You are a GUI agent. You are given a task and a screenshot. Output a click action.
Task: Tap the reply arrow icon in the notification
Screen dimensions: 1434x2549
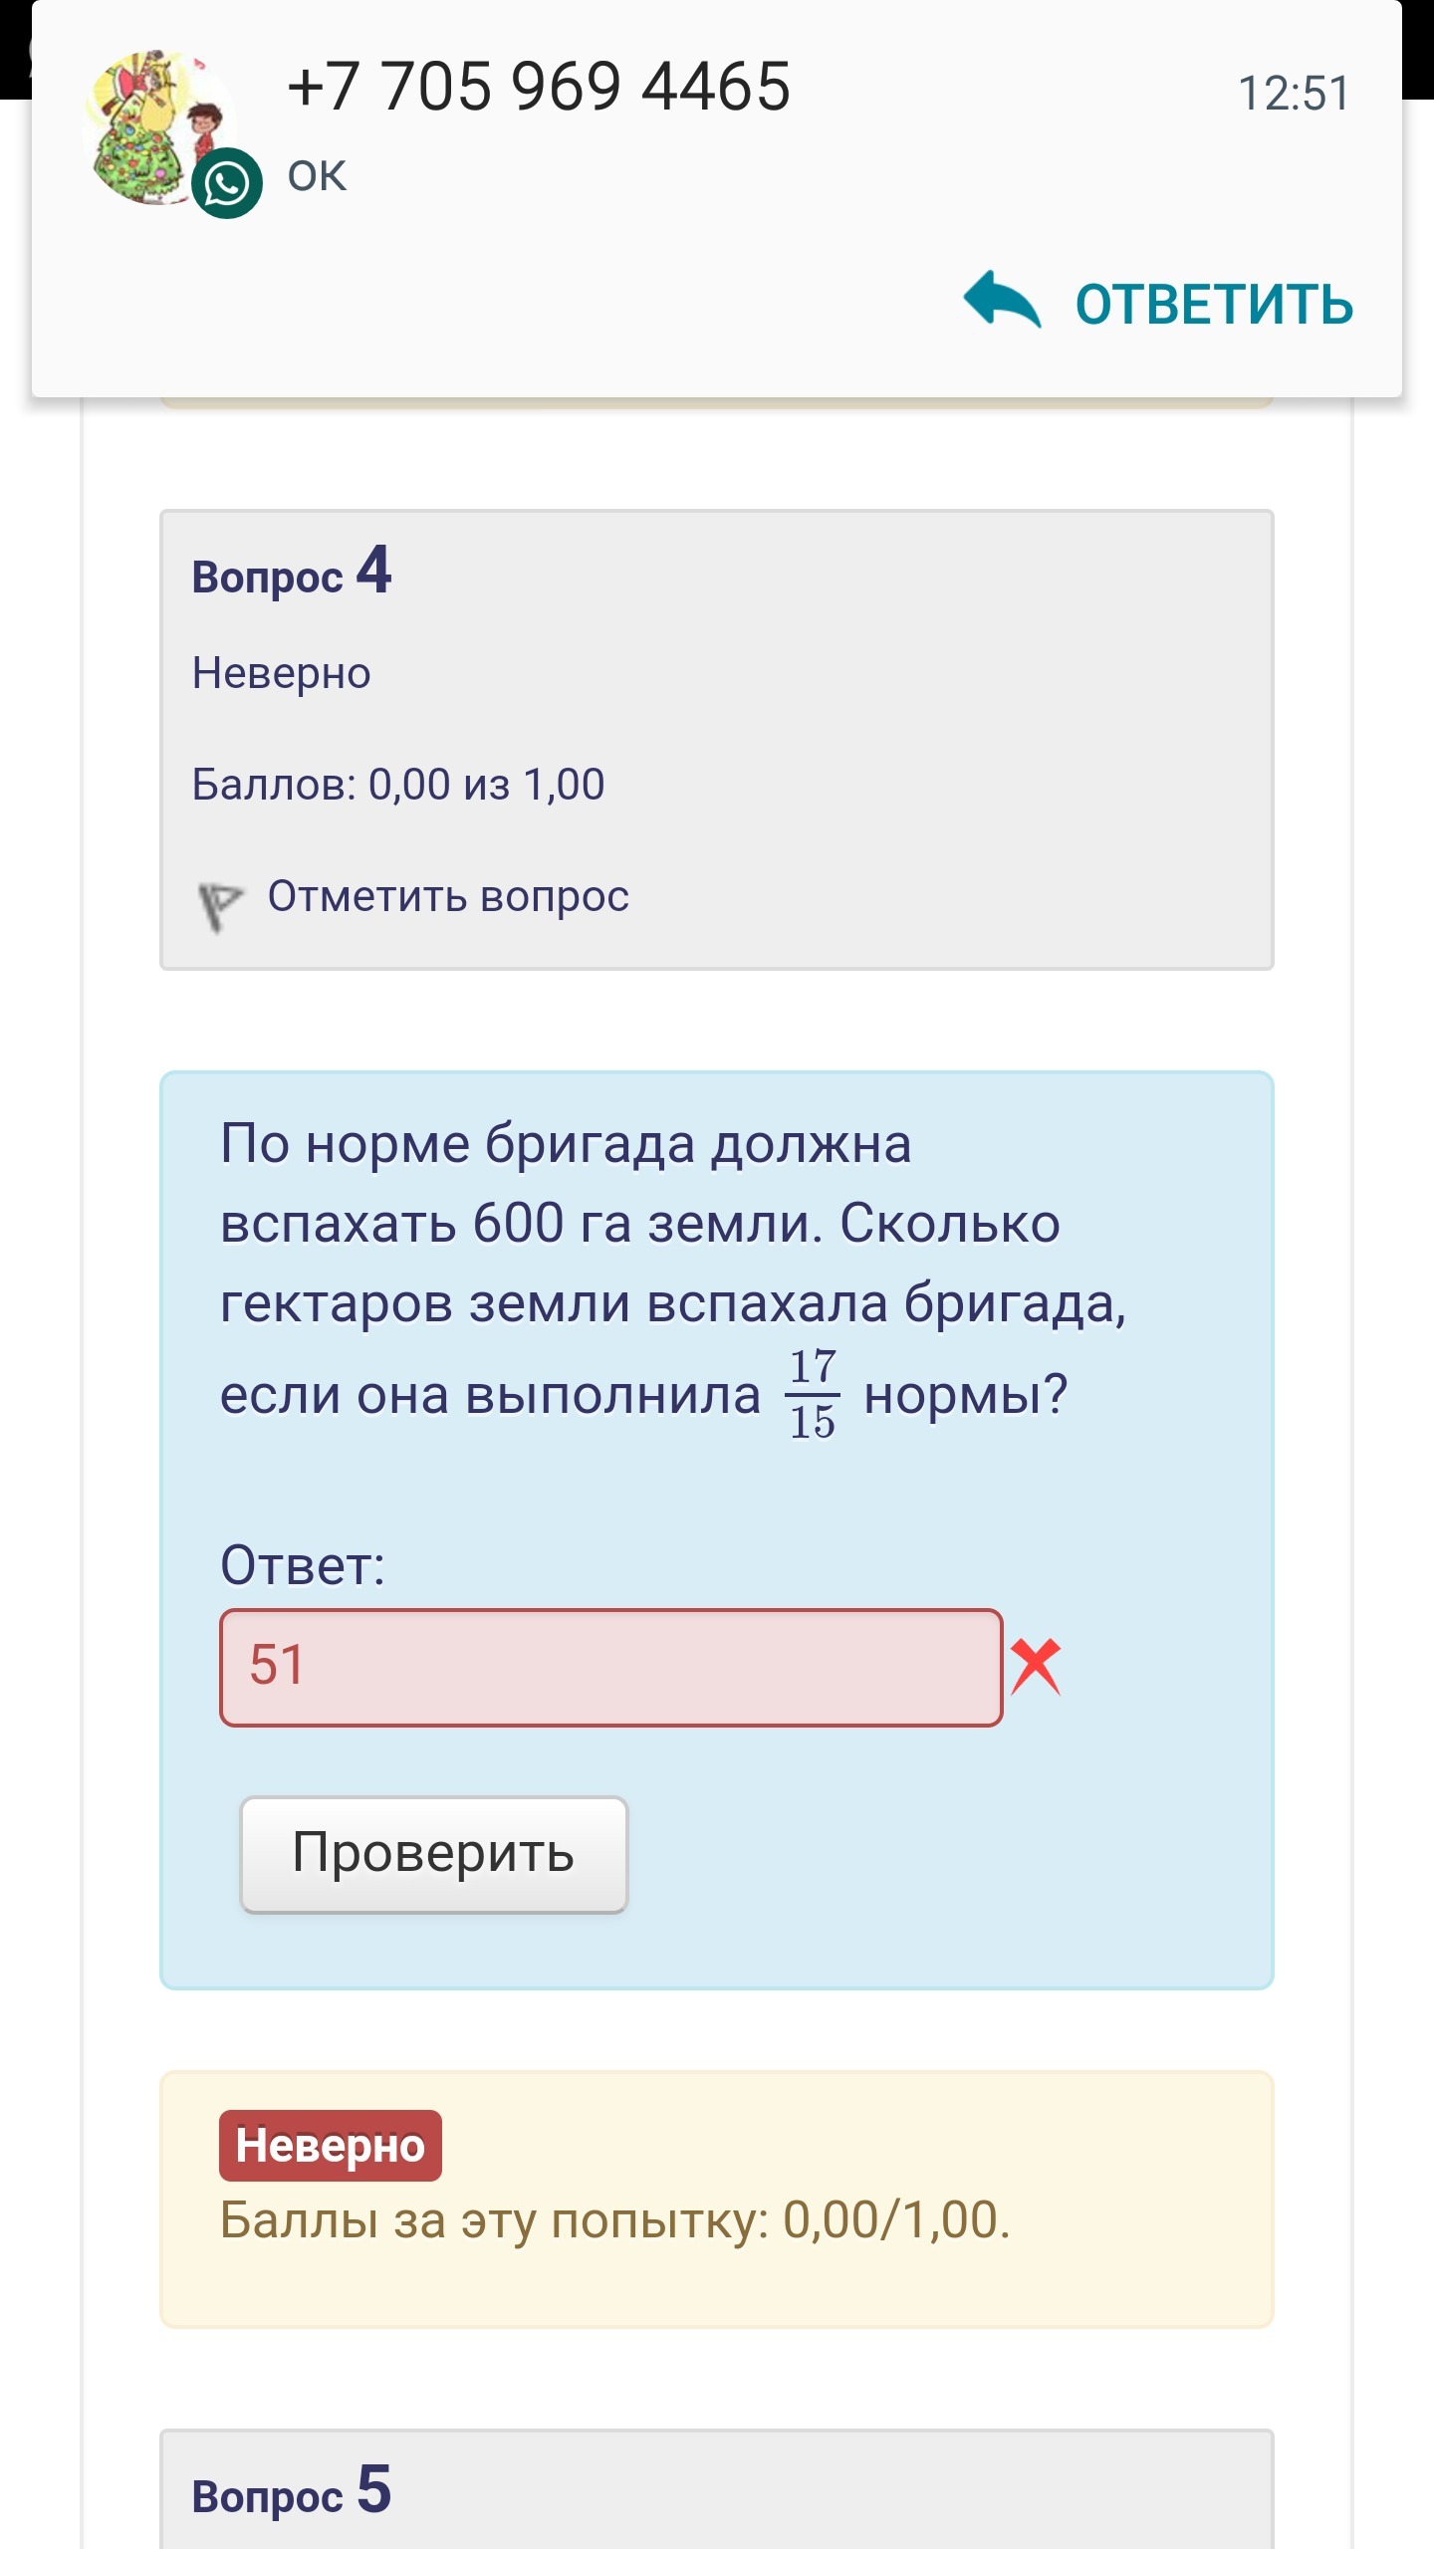tap(1002, 300)
